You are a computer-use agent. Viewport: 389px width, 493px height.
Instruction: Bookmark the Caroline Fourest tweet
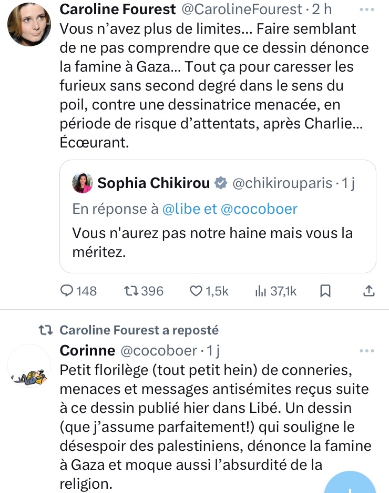tap(325, 291)
